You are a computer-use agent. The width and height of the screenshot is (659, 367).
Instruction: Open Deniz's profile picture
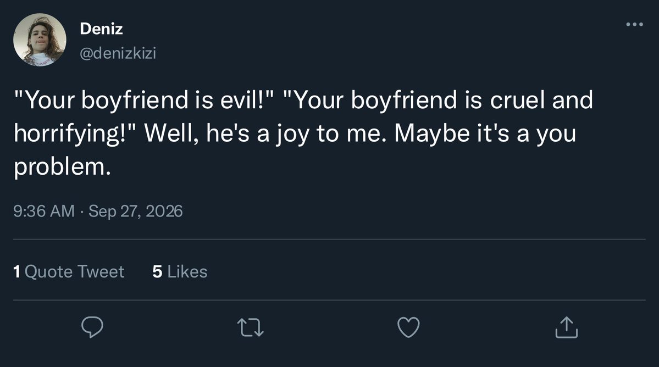tap(40, 40)
